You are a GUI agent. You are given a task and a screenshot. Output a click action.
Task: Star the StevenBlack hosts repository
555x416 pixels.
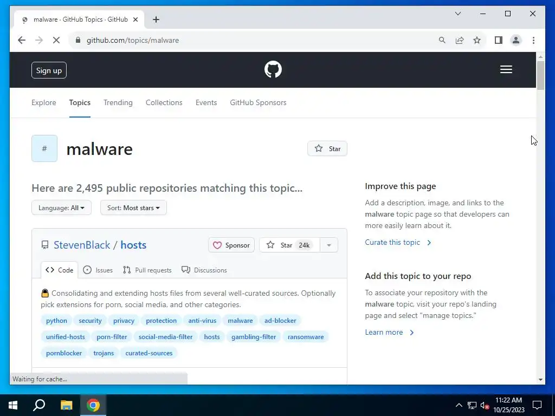(289, 245)
